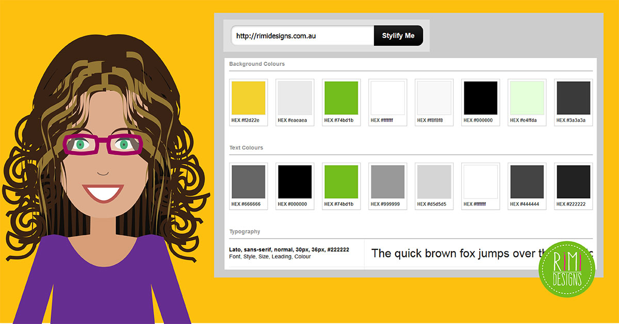Click the HEX #eaeaea label

pos(292,120)
